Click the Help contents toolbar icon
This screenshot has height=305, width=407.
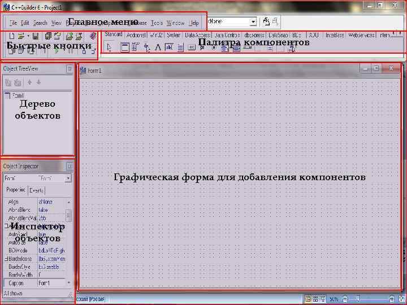coord(93,36)
